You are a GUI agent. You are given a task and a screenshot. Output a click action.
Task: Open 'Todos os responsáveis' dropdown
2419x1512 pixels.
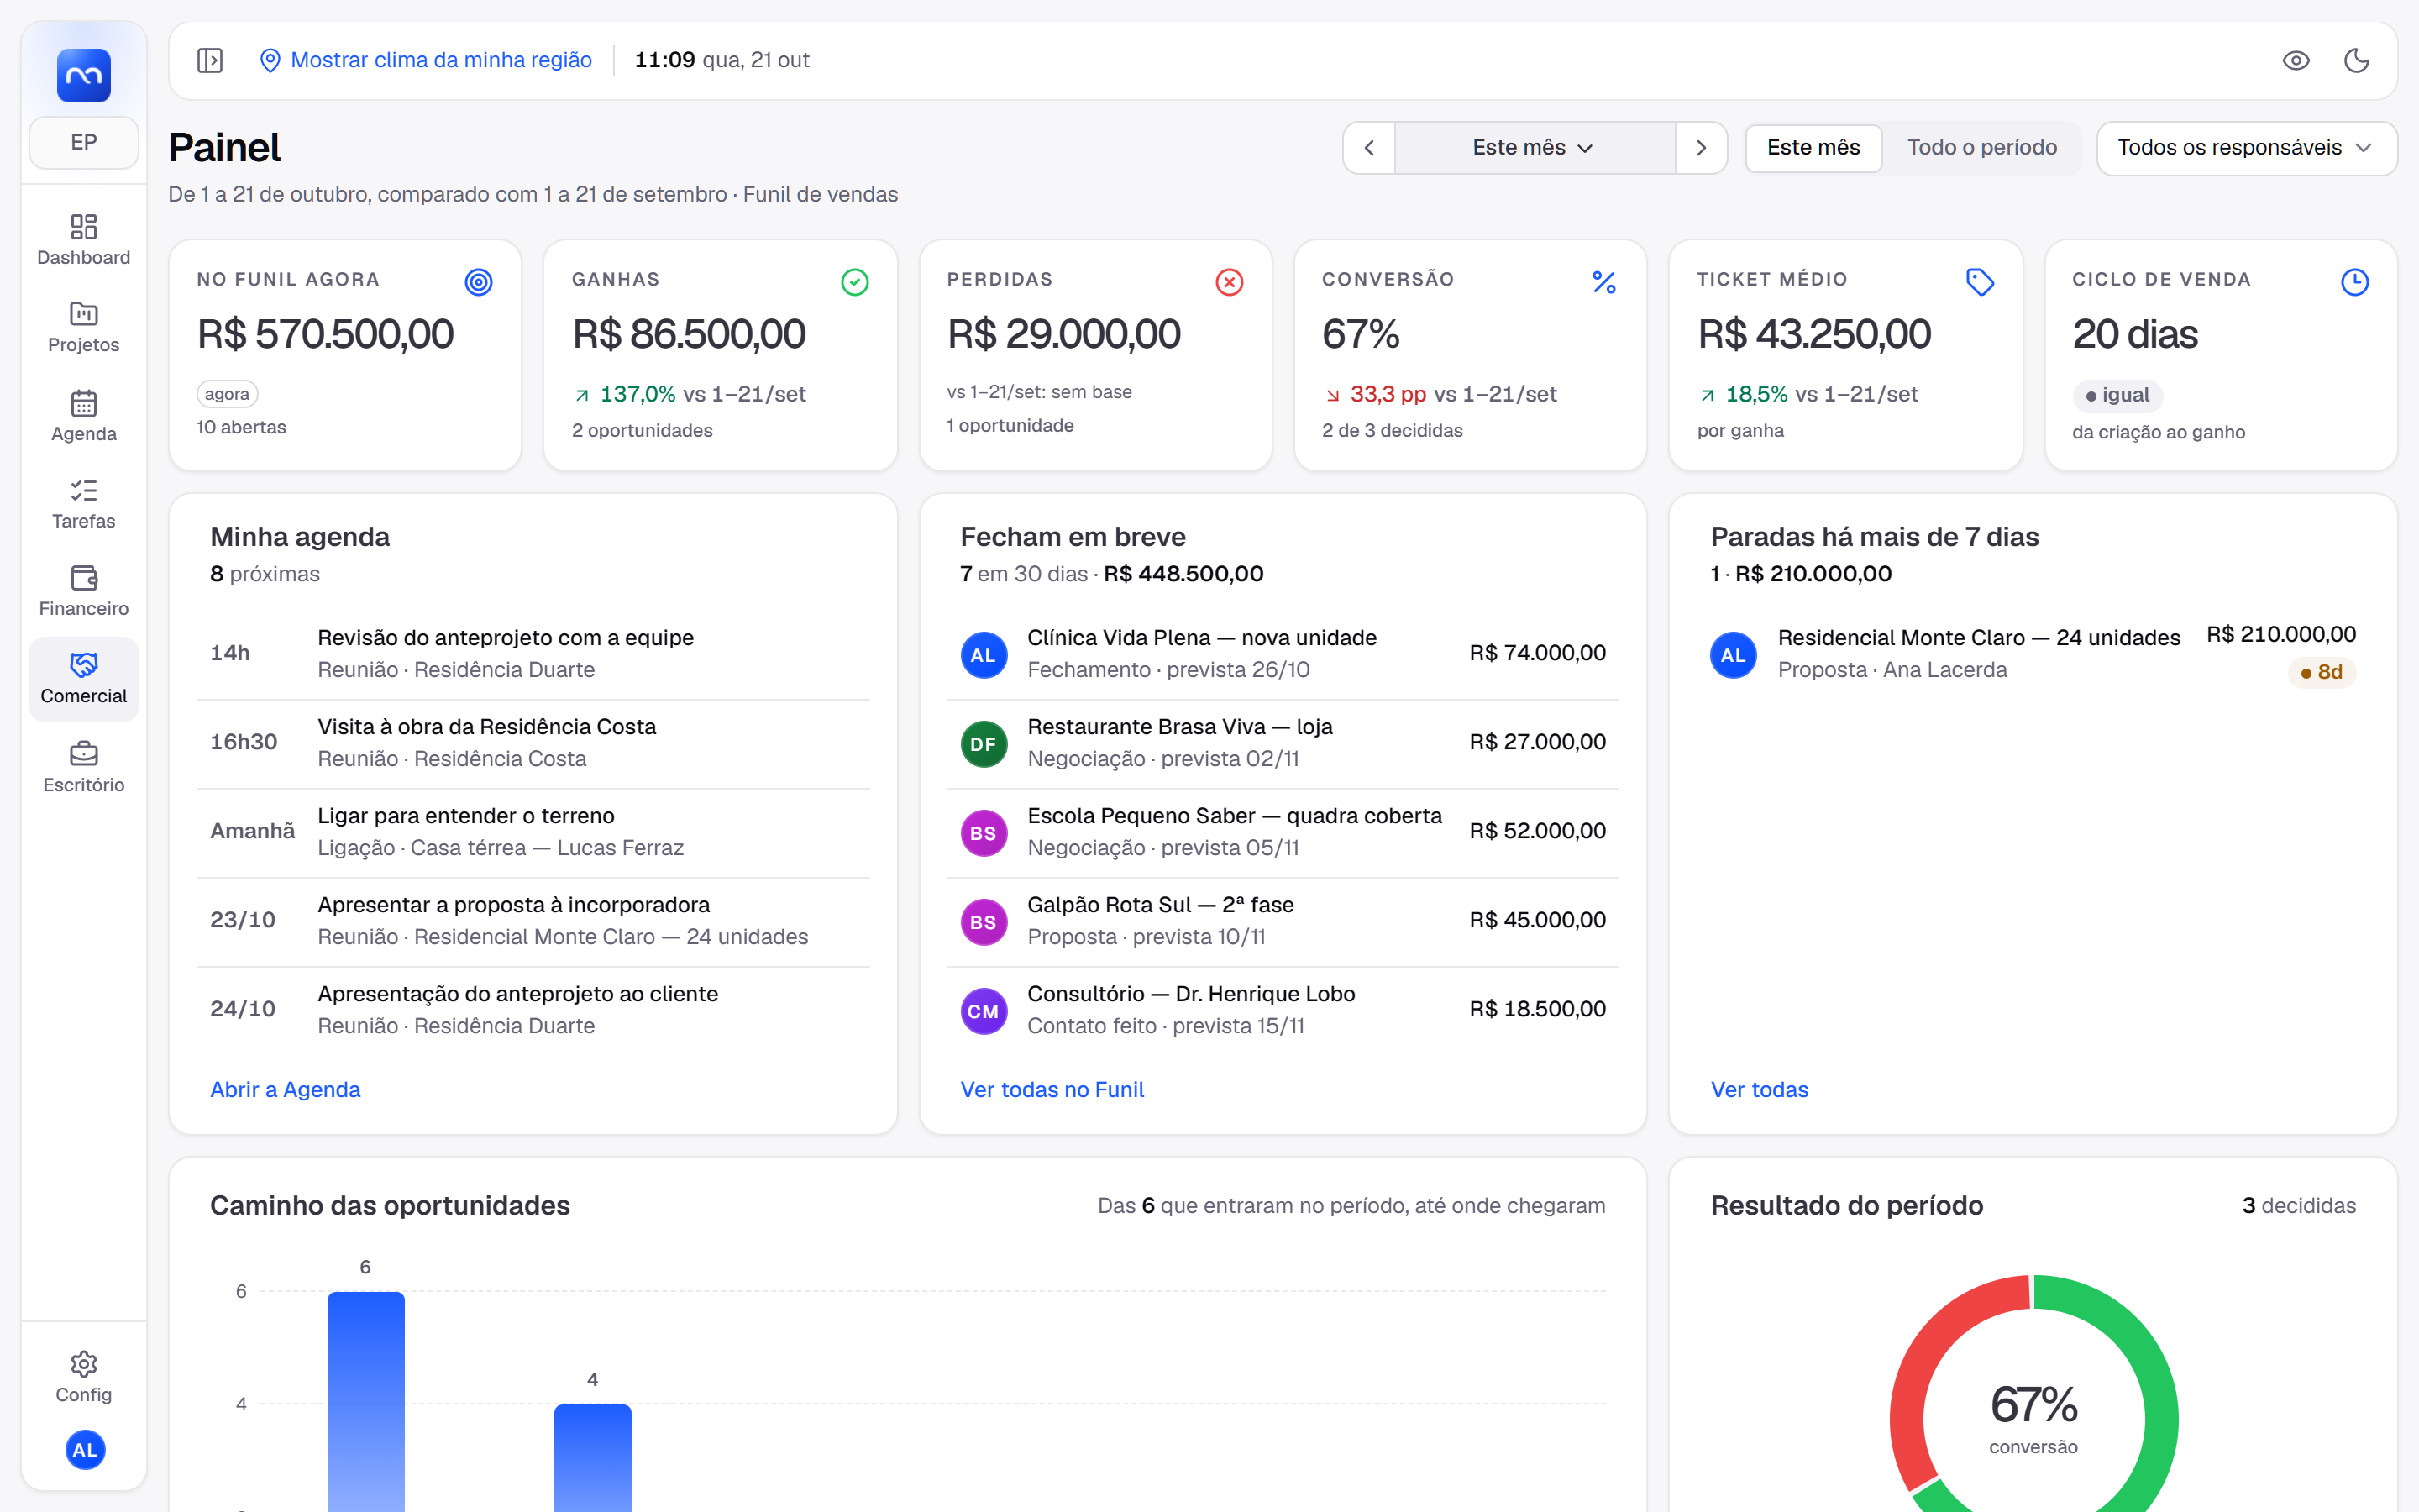coord(2246,148)
